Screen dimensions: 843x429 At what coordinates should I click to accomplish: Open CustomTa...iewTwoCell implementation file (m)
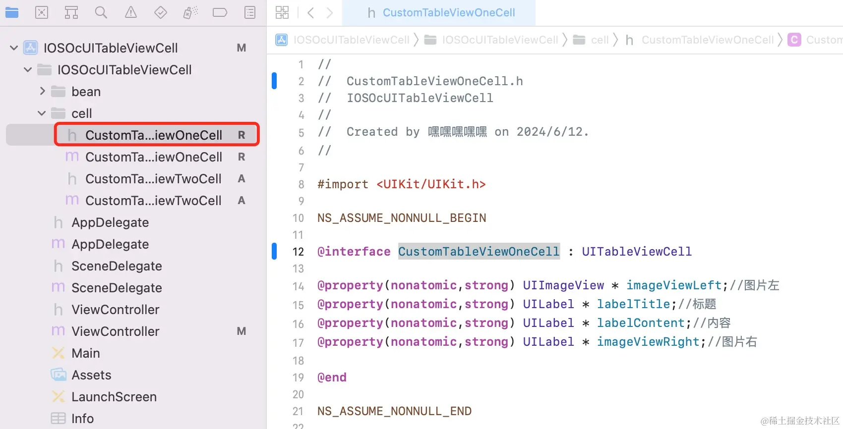click(x=132, y=201)
